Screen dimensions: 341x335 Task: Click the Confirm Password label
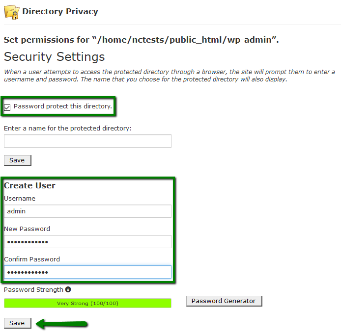coord(32,259)
